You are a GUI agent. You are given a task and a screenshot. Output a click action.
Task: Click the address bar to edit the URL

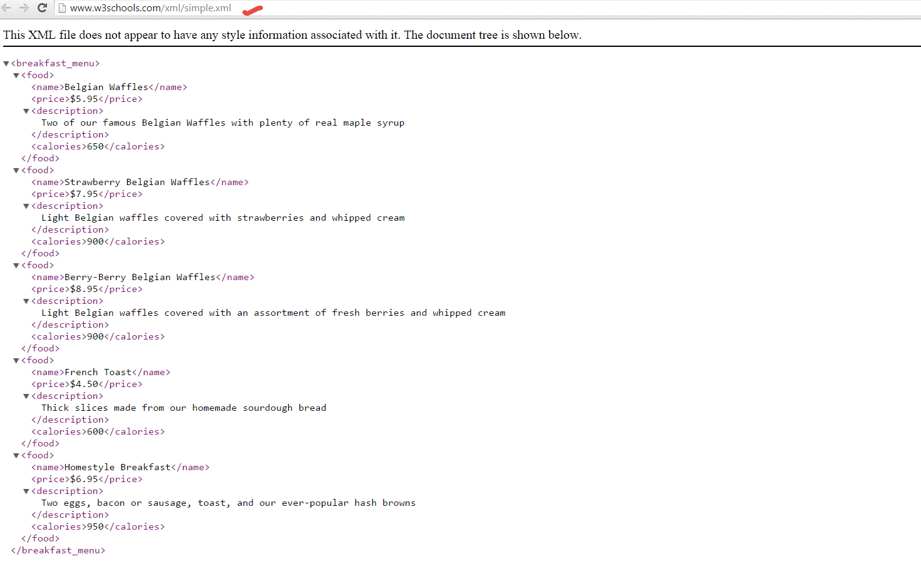(157, 9)
